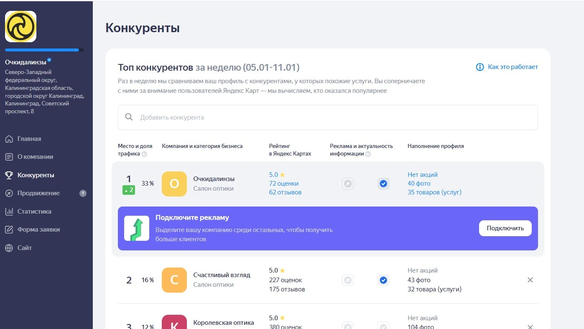Click the 33 % traffic share value

coord(148,184)
